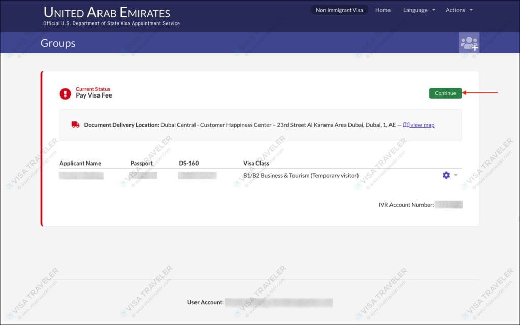Image resolution: width=520 pixels, height=325 pixels.
Task: Click the United Arab Emirates site title
Action: tap(107, 13)
